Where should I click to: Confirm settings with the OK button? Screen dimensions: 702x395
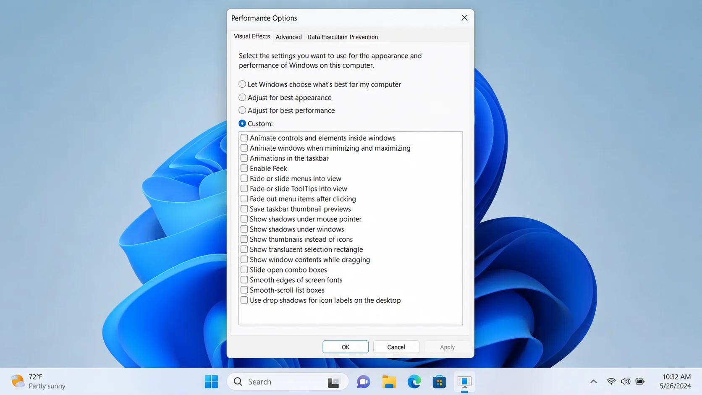click(x=346, y=347)
